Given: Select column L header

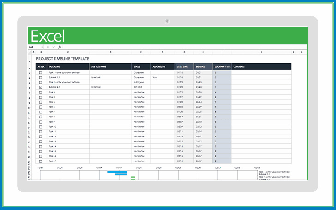Looking at the screenshot, I should pyautogui.click(x=302, y=52).
